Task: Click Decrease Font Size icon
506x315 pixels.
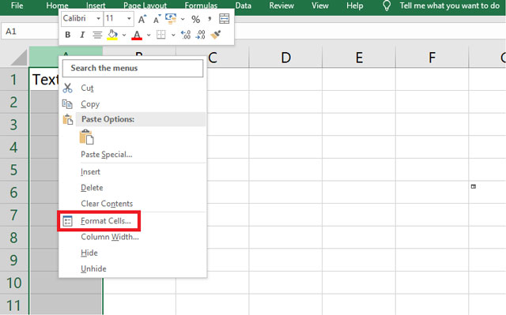Action: coord(157,19)
